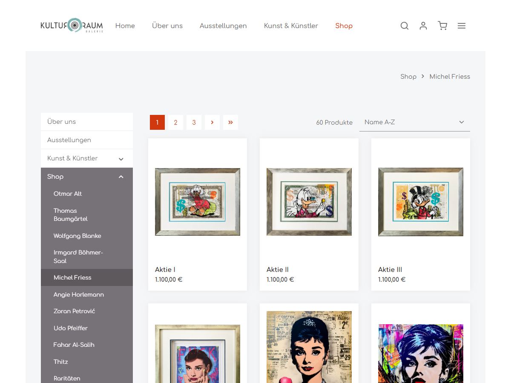Select Shop in top navigation
Viewport: 511px width, 383px height.
[x=344, y=26]
